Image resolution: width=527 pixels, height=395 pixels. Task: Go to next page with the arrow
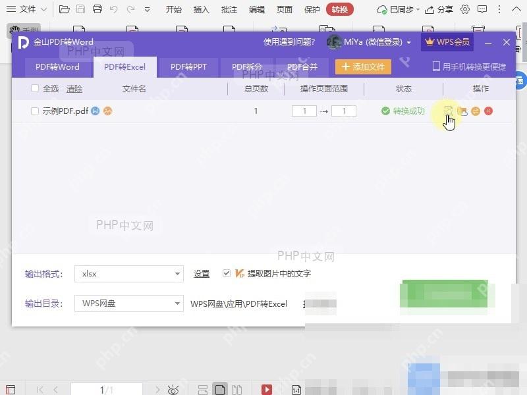[157, 390]
